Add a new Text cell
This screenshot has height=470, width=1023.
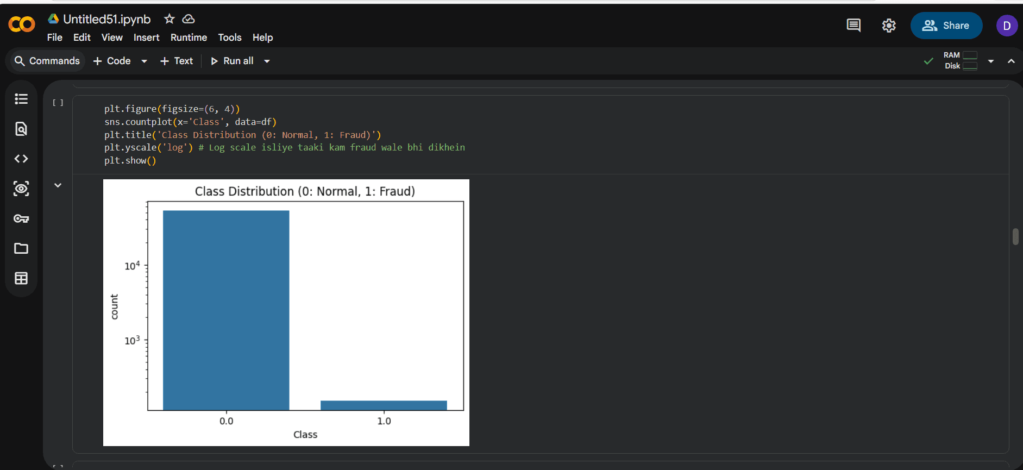pos(177,61)
